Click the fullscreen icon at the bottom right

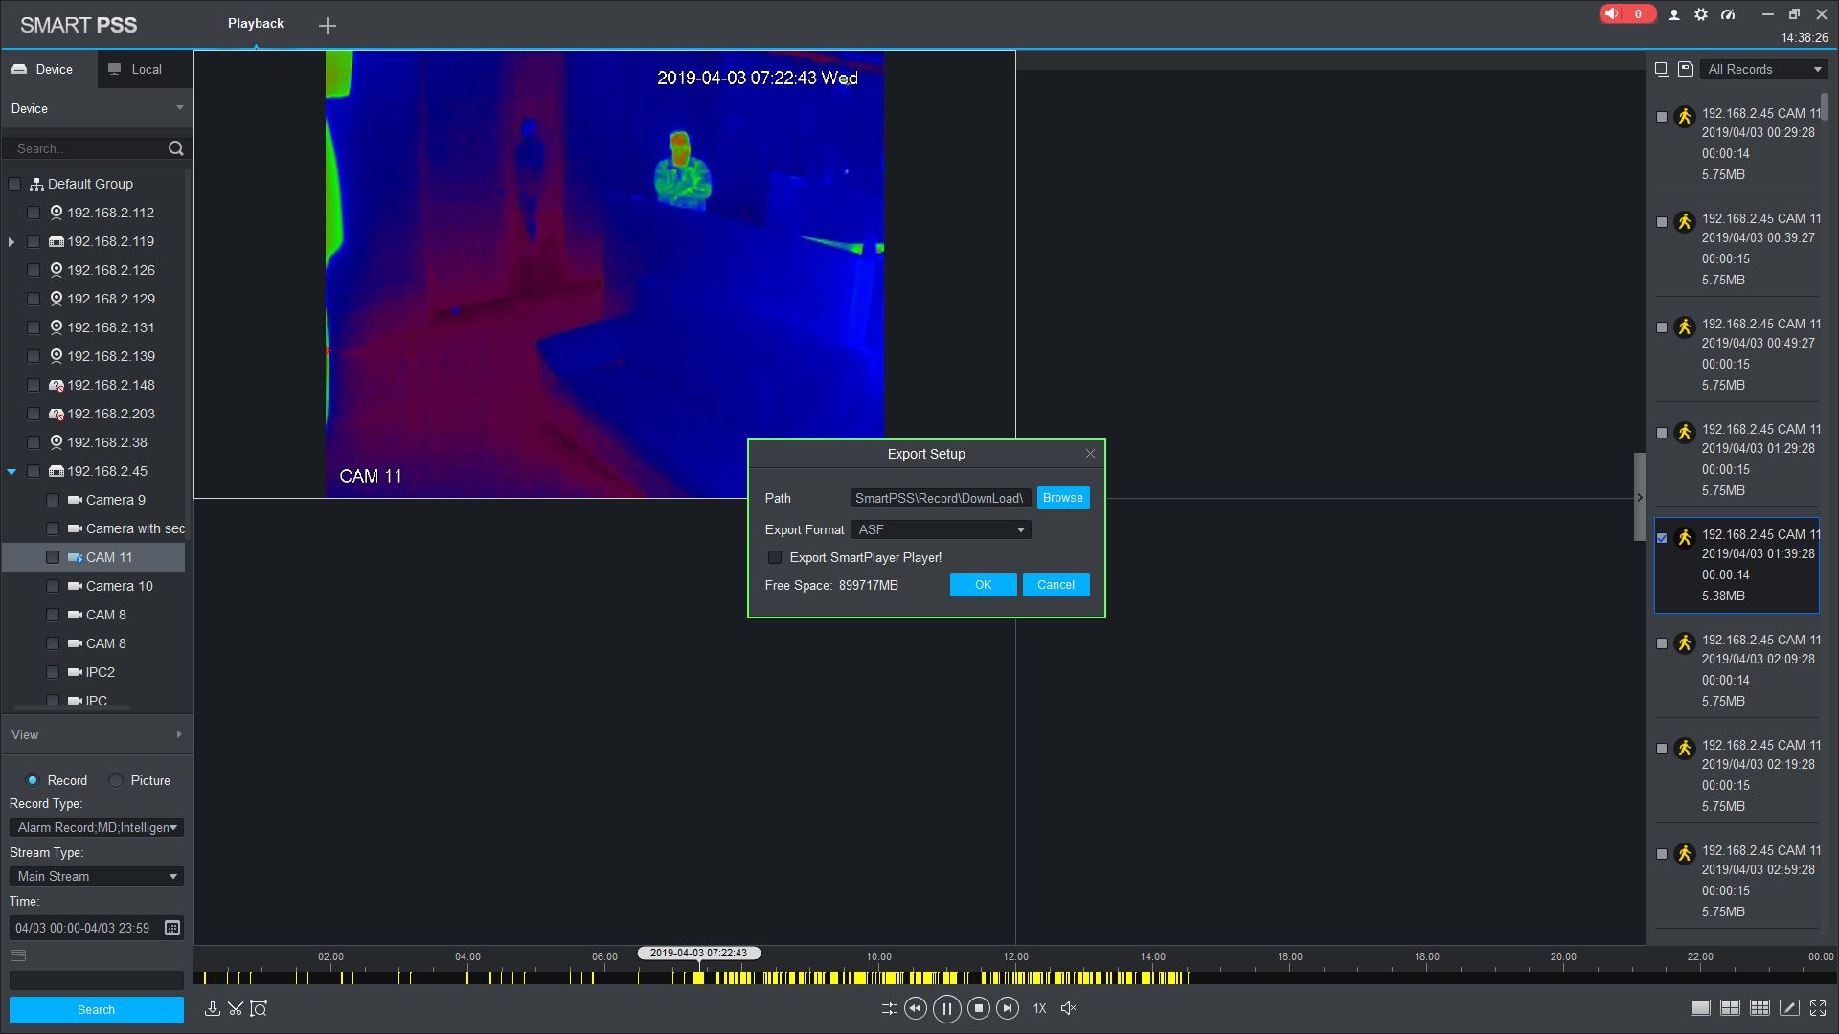[1818, 1008]
